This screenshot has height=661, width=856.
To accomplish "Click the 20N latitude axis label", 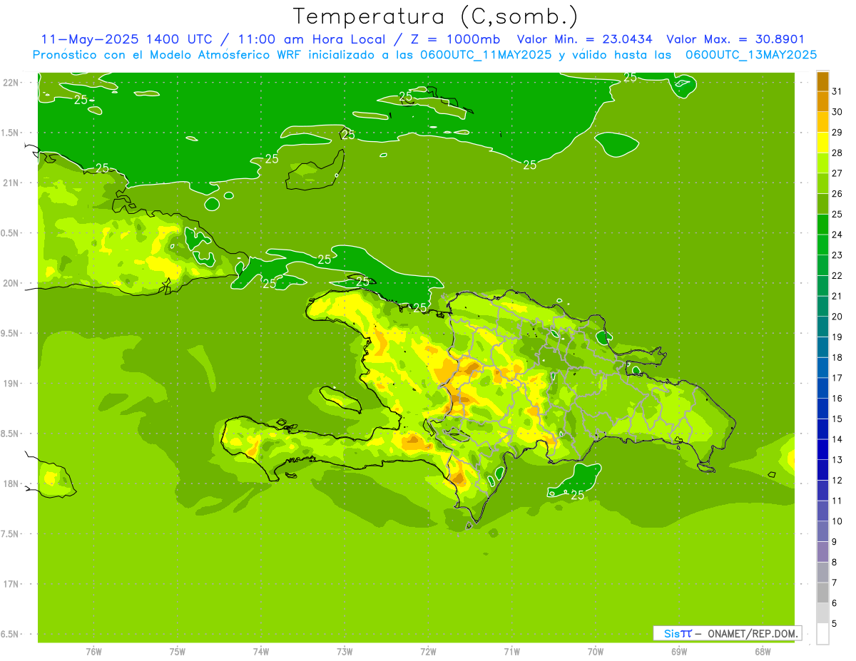I will coord(11,283).
